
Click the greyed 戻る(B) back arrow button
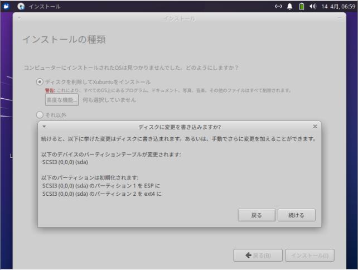(x=258, y=255)
